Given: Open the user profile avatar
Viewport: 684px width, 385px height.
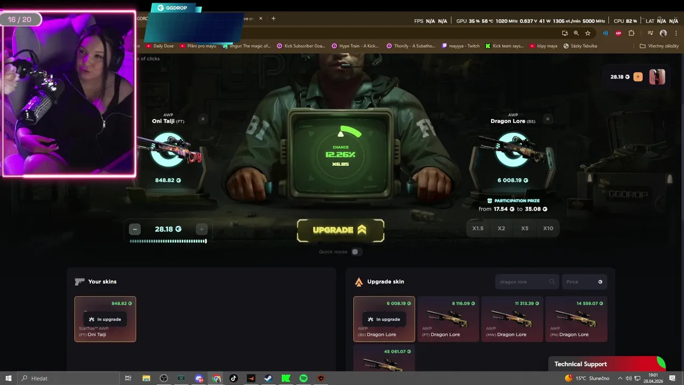Looking at the screenshot, I should coord(657,77).
